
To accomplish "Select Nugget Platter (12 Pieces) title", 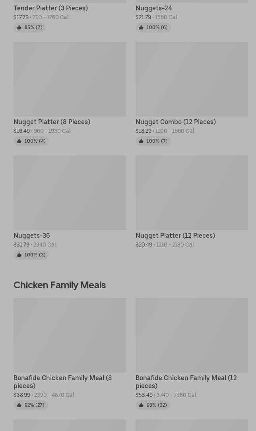I will click(175, 235).
